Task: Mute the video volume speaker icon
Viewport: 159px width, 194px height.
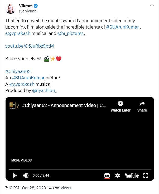Action: tap(26, 175)
